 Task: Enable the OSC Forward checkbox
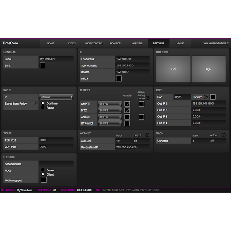pos(213,97)
